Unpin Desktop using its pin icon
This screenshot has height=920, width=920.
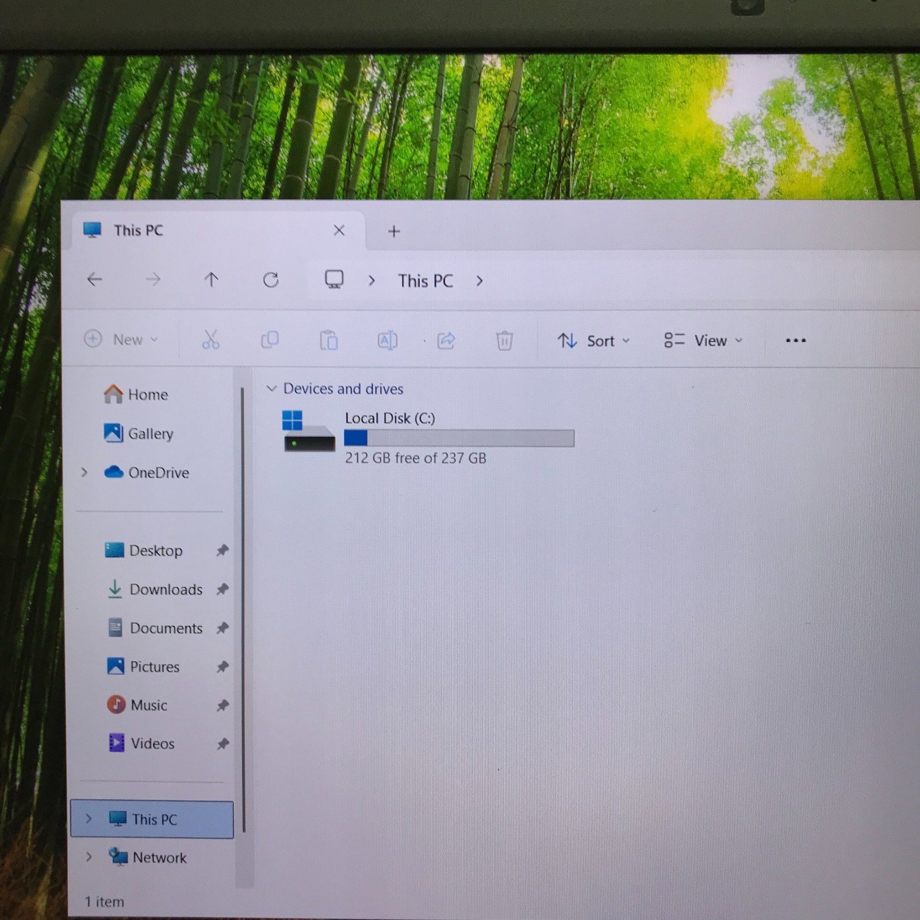223,550
